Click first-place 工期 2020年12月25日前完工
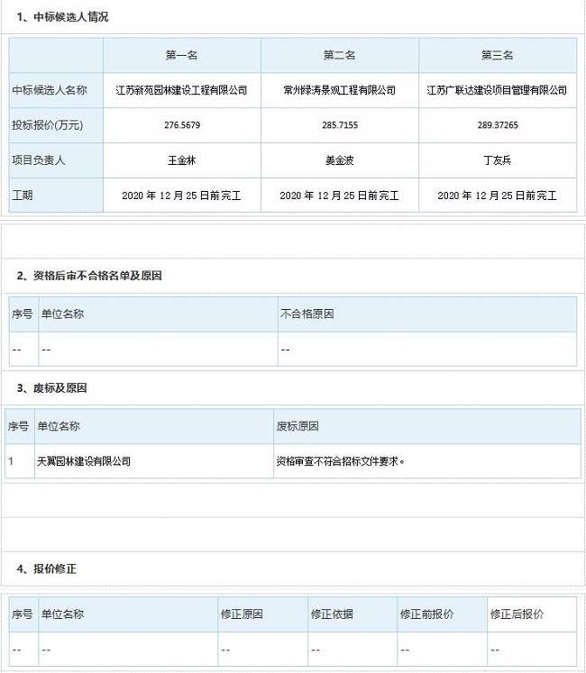 (x=182, y=196)
